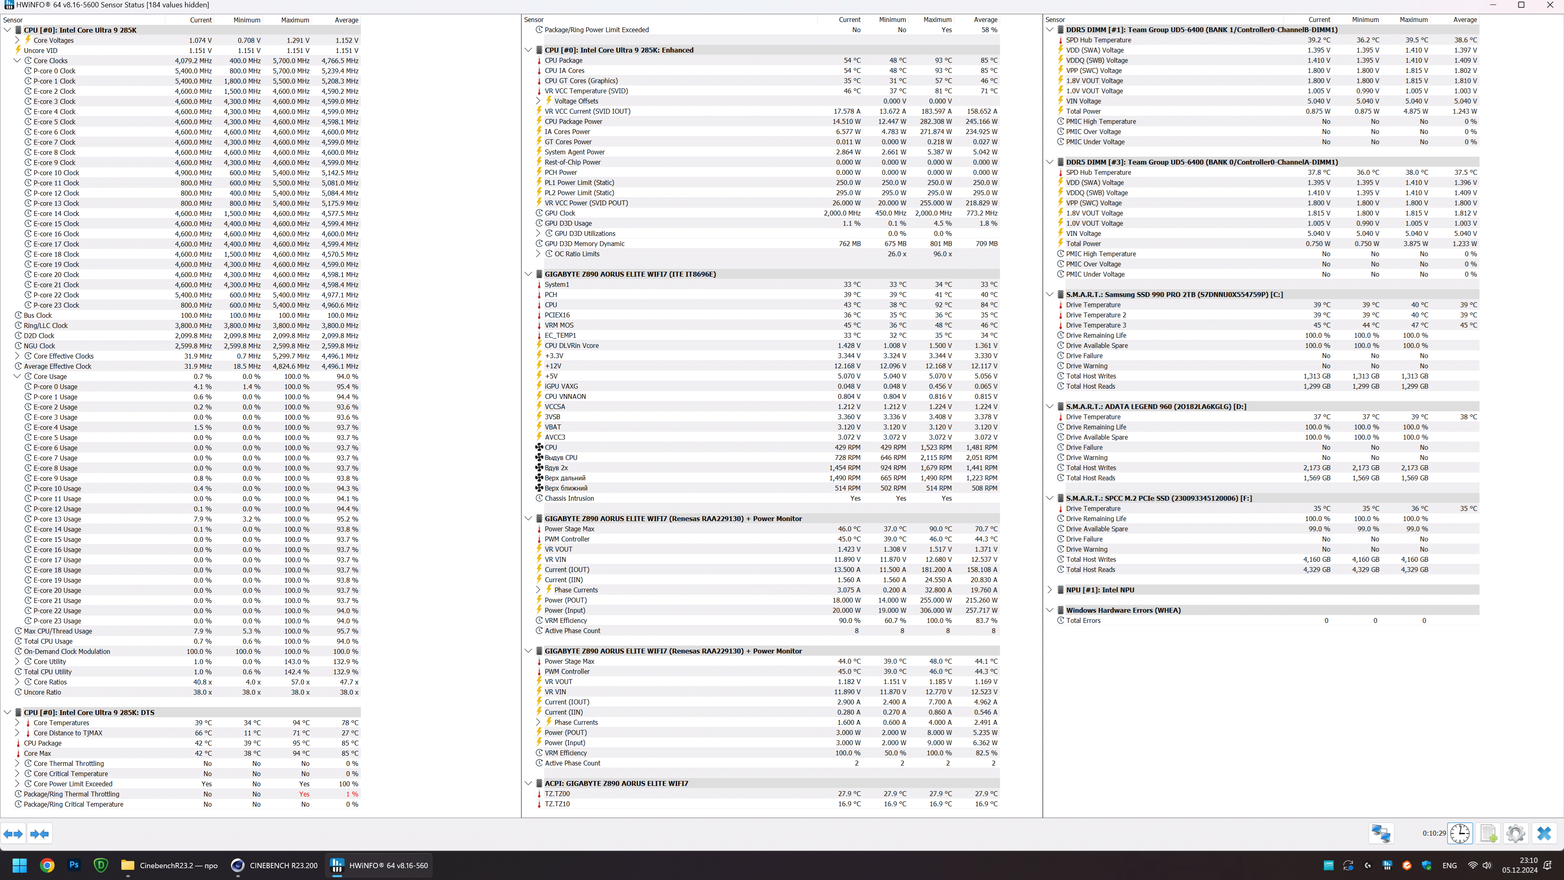Select the CPU Package Power row
This screenshot has width=1564, height=880.
point(573,121)
